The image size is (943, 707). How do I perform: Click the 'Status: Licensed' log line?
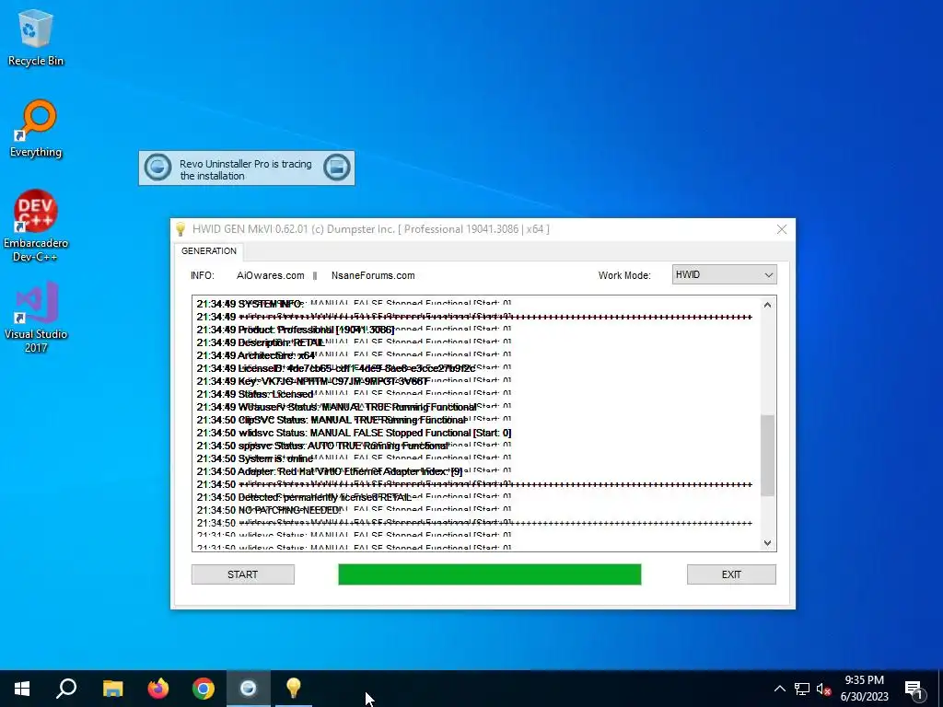coord(255,394)
